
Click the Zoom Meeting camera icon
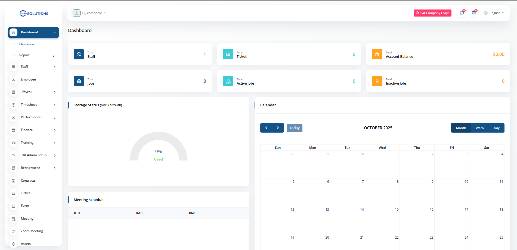(x=14, y=231)
